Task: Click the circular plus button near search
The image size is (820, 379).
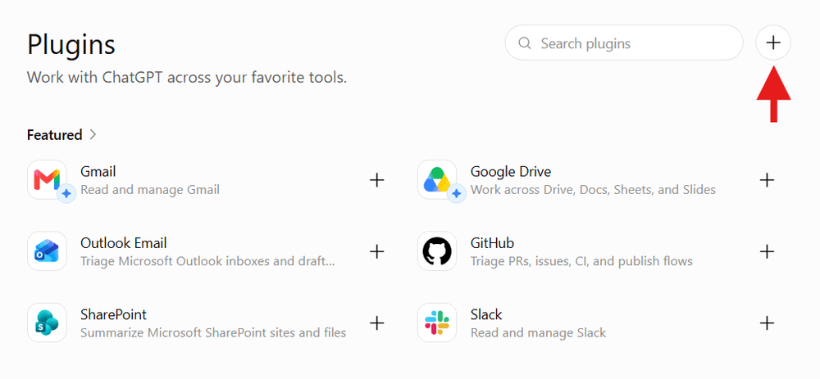Action: [773, 43]
